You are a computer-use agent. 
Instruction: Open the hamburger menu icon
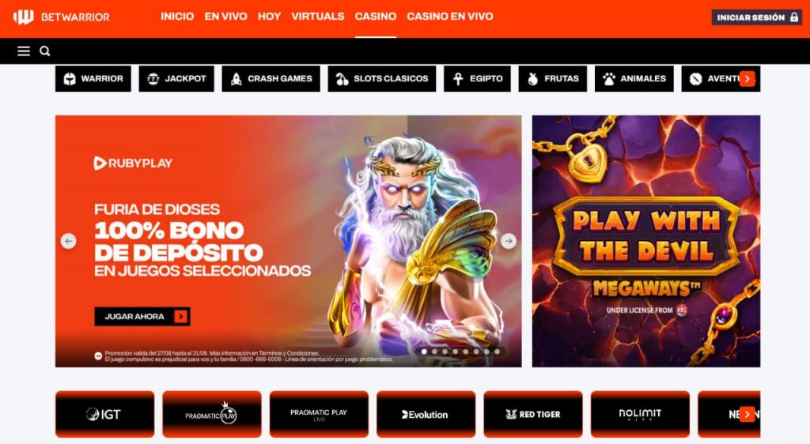click(24, 51)
